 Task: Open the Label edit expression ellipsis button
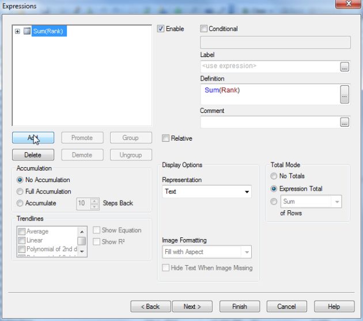(345, 67)
